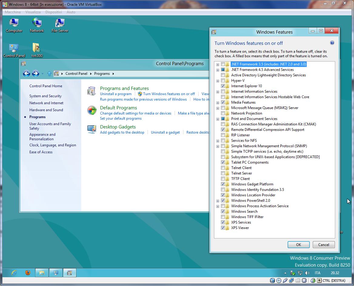The width and height of the screenshot is (354, 286).
Task: Click the Back arrow in Control Panel
Action: tap(26, 74)
